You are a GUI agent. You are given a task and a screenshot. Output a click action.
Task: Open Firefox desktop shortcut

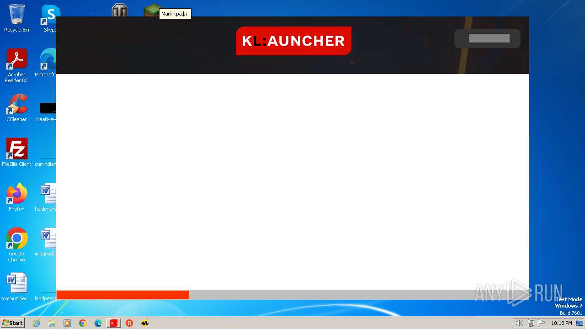[x=16, y=197]
